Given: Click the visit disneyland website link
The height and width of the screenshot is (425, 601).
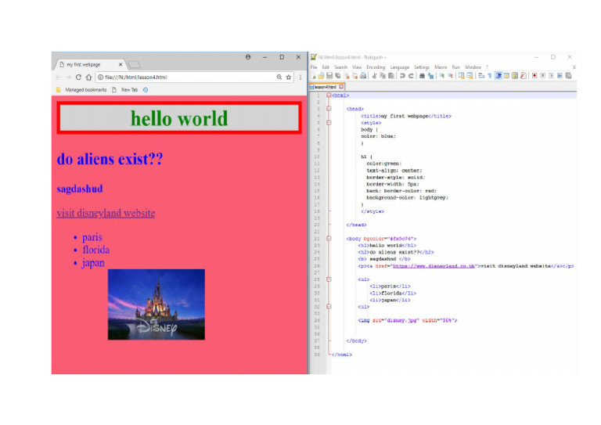Looking at the screenshot, I should pyautogui.click(x=106, y=213).
